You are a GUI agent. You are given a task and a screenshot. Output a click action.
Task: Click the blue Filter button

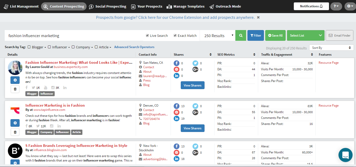coord(256,36)
